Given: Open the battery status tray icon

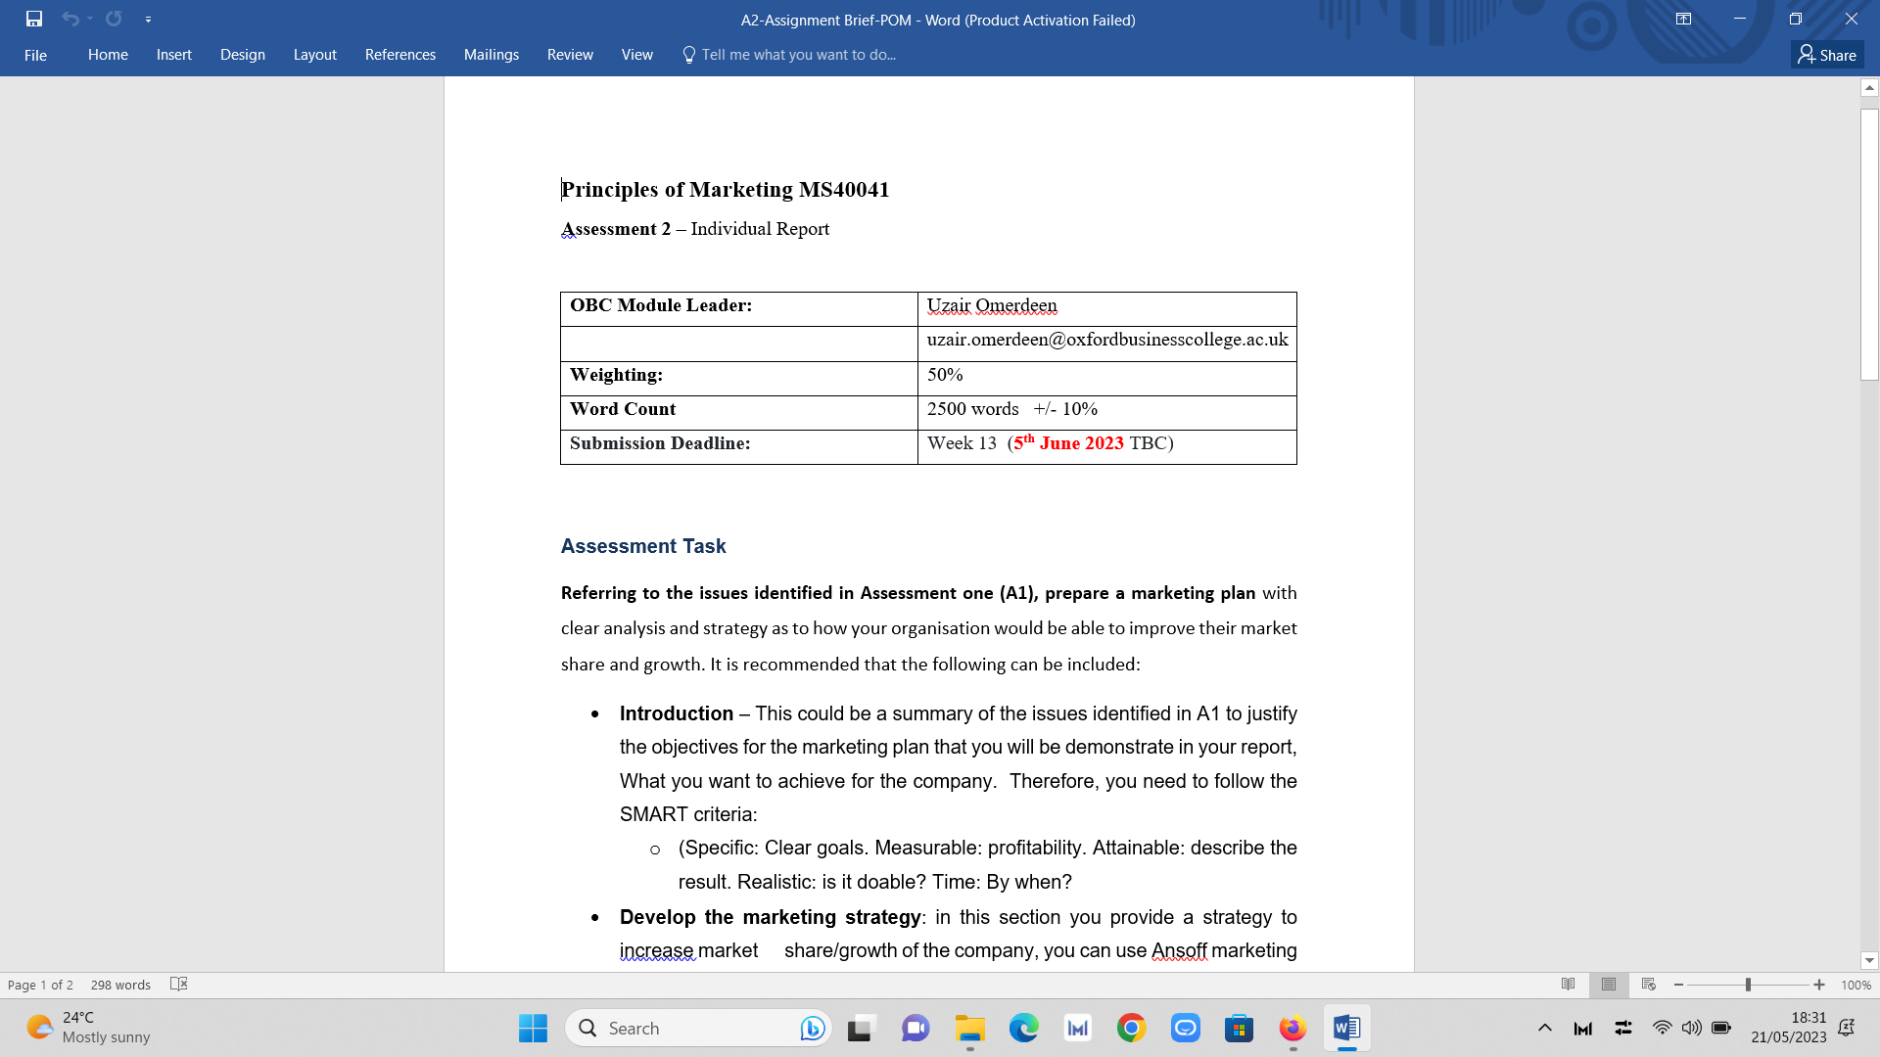Looking at the screenshot, I should click(x=1721, y=1028).
